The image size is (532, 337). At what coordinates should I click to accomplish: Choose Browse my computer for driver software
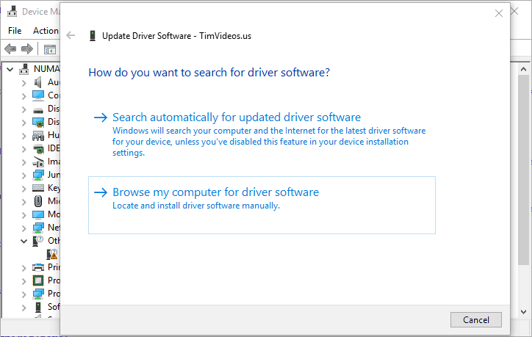click(262, 205)
